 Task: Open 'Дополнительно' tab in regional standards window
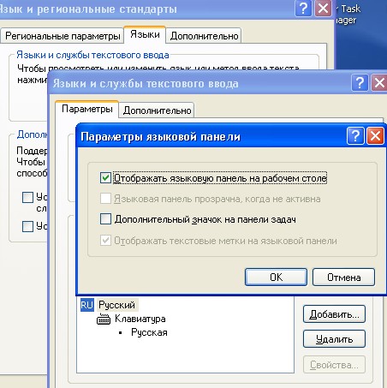tap(204, 36)
